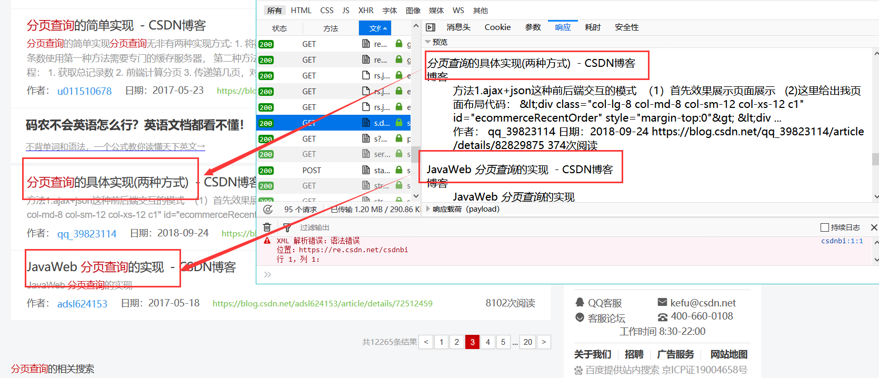Screen dimensions: 879x378
Task: Open the csdnbi:1:1 source link
Action: [842, 241]
